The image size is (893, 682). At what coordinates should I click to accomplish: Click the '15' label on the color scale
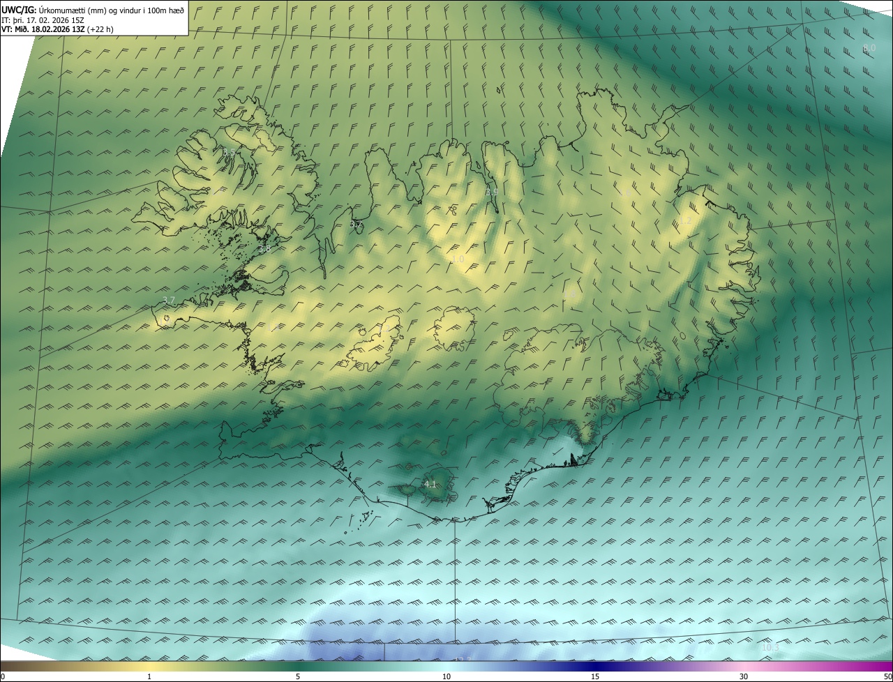(x=595, y=676)
